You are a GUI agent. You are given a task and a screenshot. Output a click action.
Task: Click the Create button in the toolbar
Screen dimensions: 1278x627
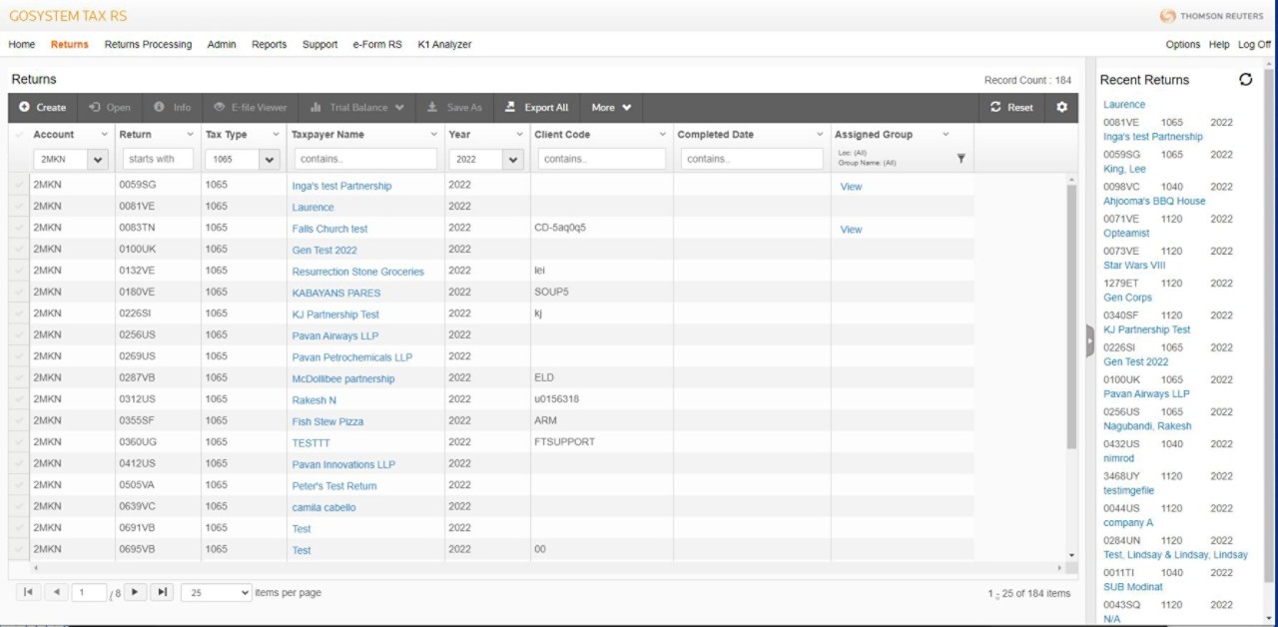pos(42,108)
